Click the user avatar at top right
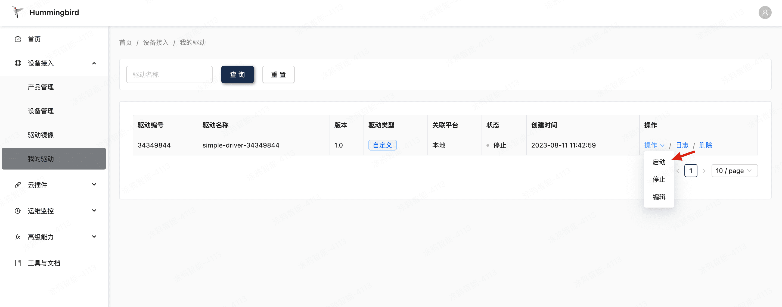This screenshot has height=307, width=782. click(765, 12)
